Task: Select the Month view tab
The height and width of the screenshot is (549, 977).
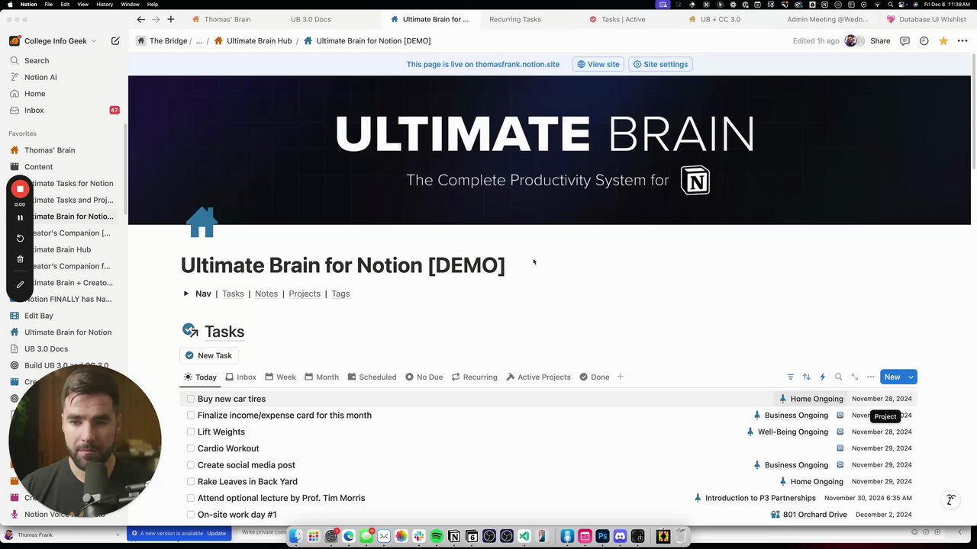Action: pos(321,377)
